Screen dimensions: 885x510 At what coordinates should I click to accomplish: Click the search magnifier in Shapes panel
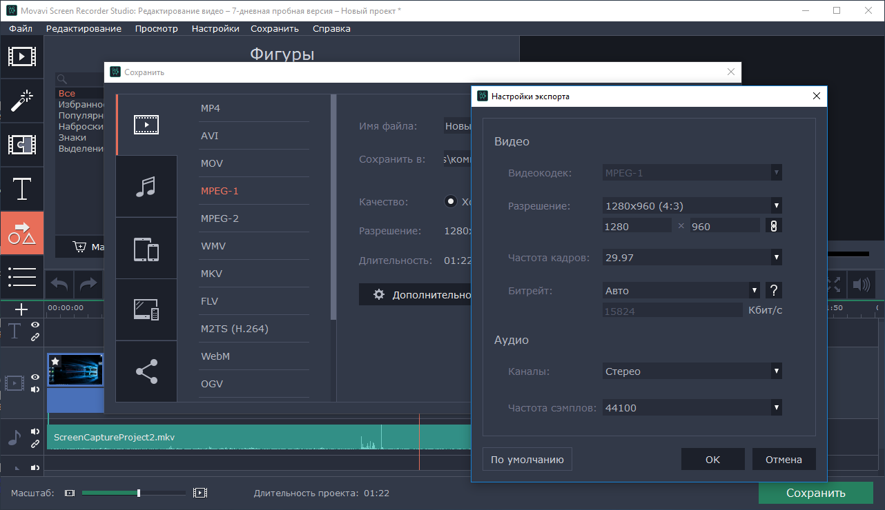coord(61,79)
